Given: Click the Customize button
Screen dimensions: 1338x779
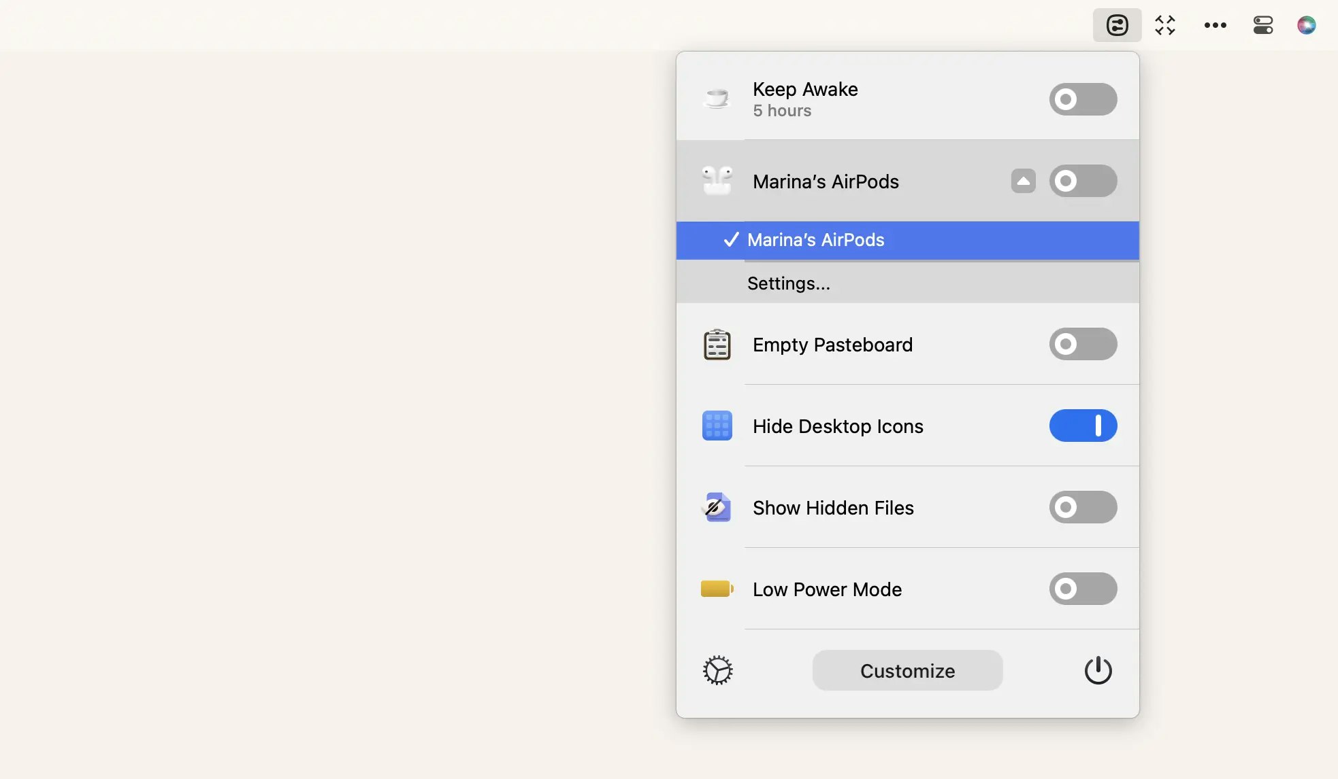Looking at the screenshot, I should coord(907,670).
